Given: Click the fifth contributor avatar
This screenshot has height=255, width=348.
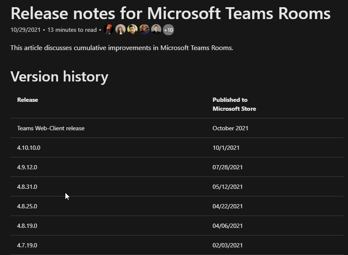Looking at the screenshot, I should pos(156,30).
